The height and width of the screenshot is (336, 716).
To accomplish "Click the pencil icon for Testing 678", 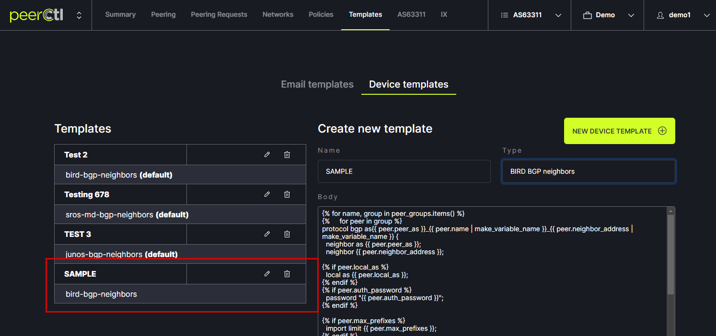I will point(267,194).
